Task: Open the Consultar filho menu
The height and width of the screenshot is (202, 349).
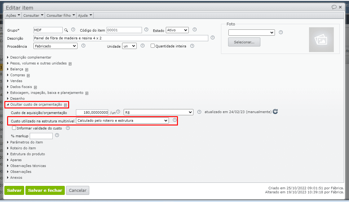Action: click(x=60, y=15)
